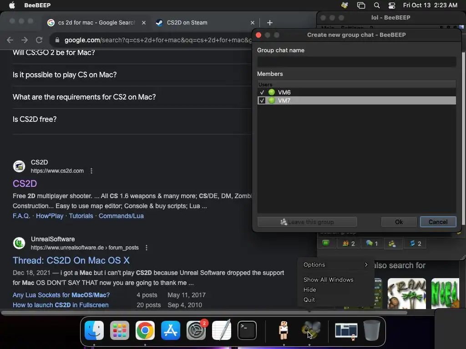Uncheck the VM7 member checkbox

click(x=262, y=100)
